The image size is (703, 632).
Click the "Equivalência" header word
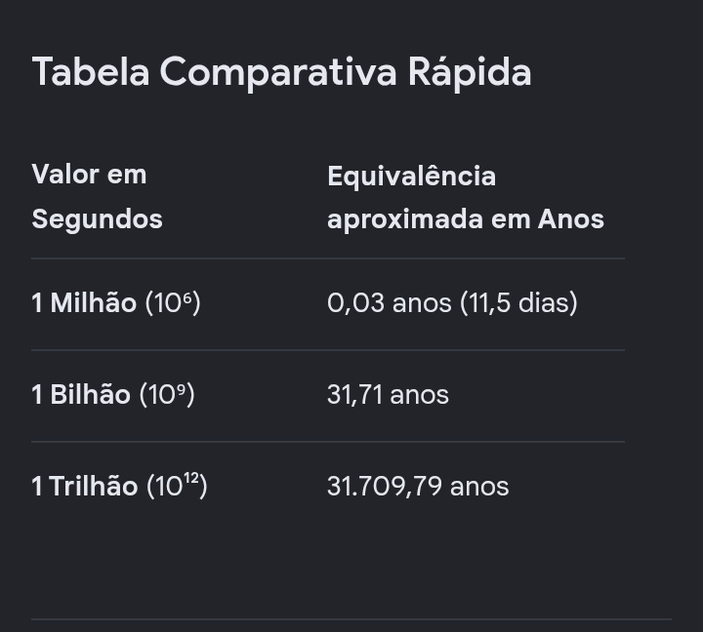tap(412, 176)
